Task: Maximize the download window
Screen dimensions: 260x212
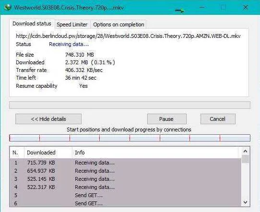Action: [224, 7]
